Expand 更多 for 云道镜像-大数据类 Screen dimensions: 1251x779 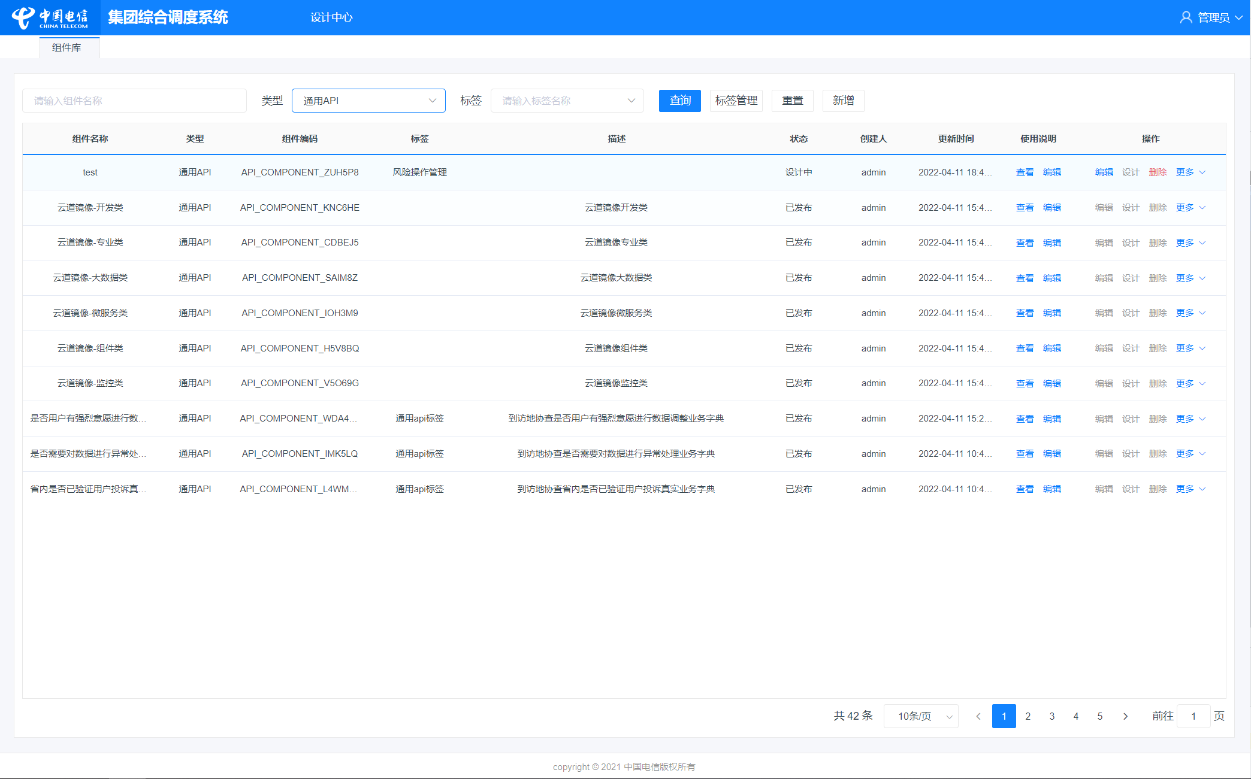pyautogui.click(x=1190, y=278)
